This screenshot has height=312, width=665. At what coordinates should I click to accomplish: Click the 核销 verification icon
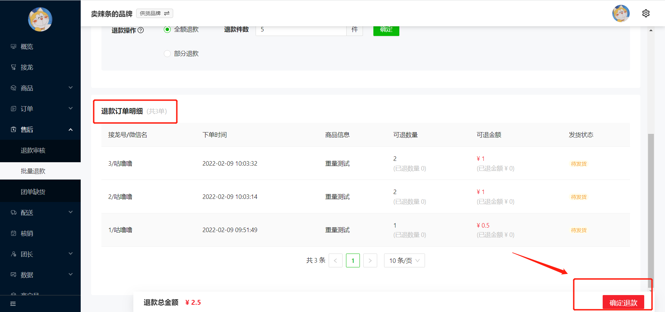pos(14,233)
